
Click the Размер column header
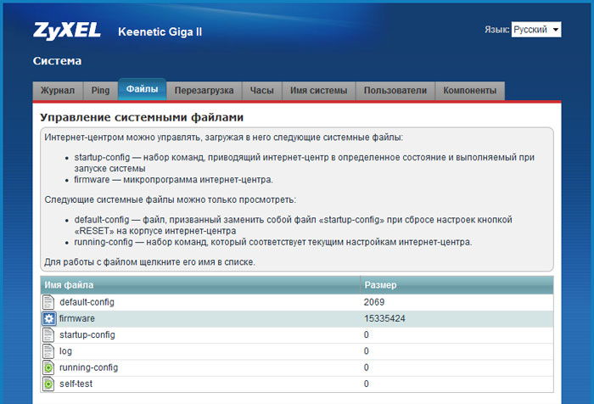[457, 285]
